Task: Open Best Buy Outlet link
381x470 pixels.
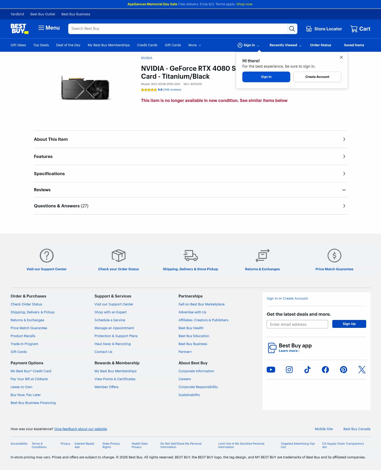Action: point(43,14)
